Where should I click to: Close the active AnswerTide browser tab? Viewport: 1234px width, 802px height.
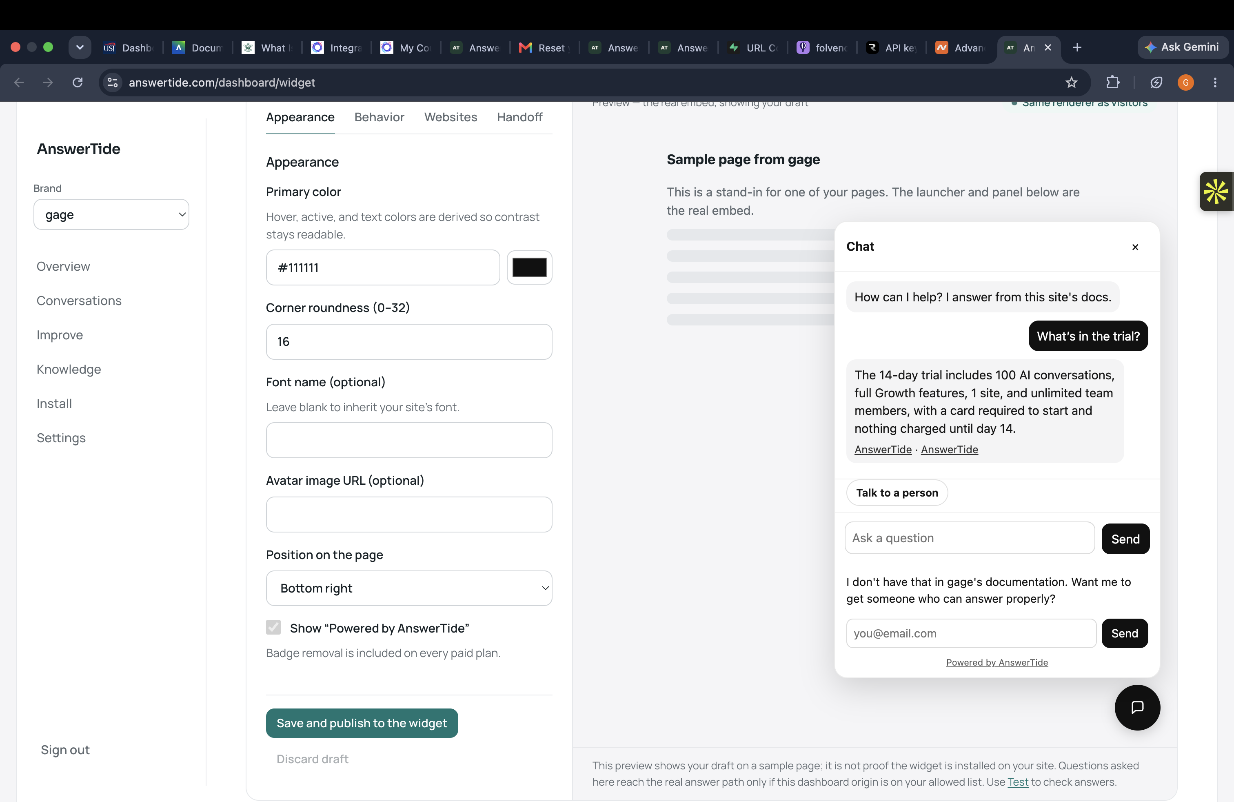click(1048, 48)
